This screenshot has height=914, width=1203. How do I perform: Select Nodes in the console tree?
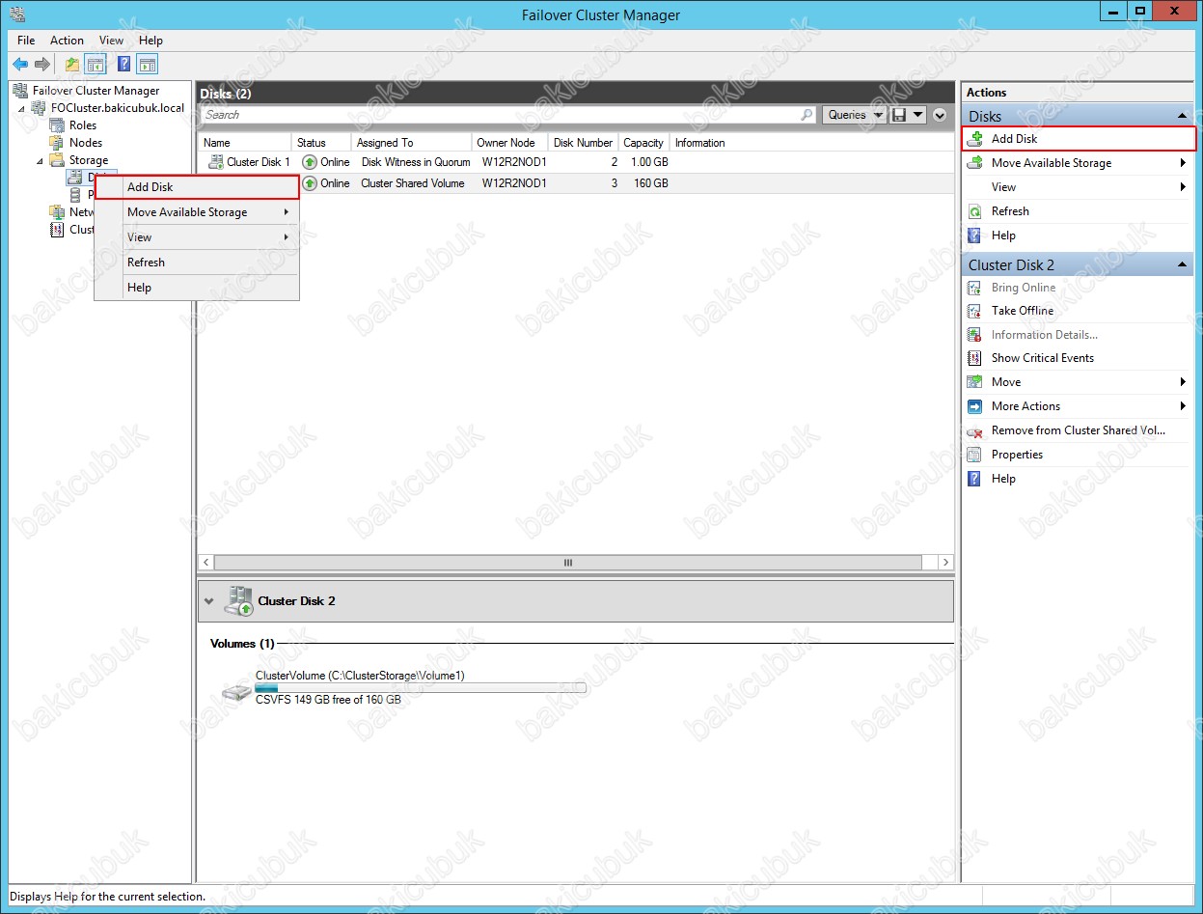(x=86, y=143)
